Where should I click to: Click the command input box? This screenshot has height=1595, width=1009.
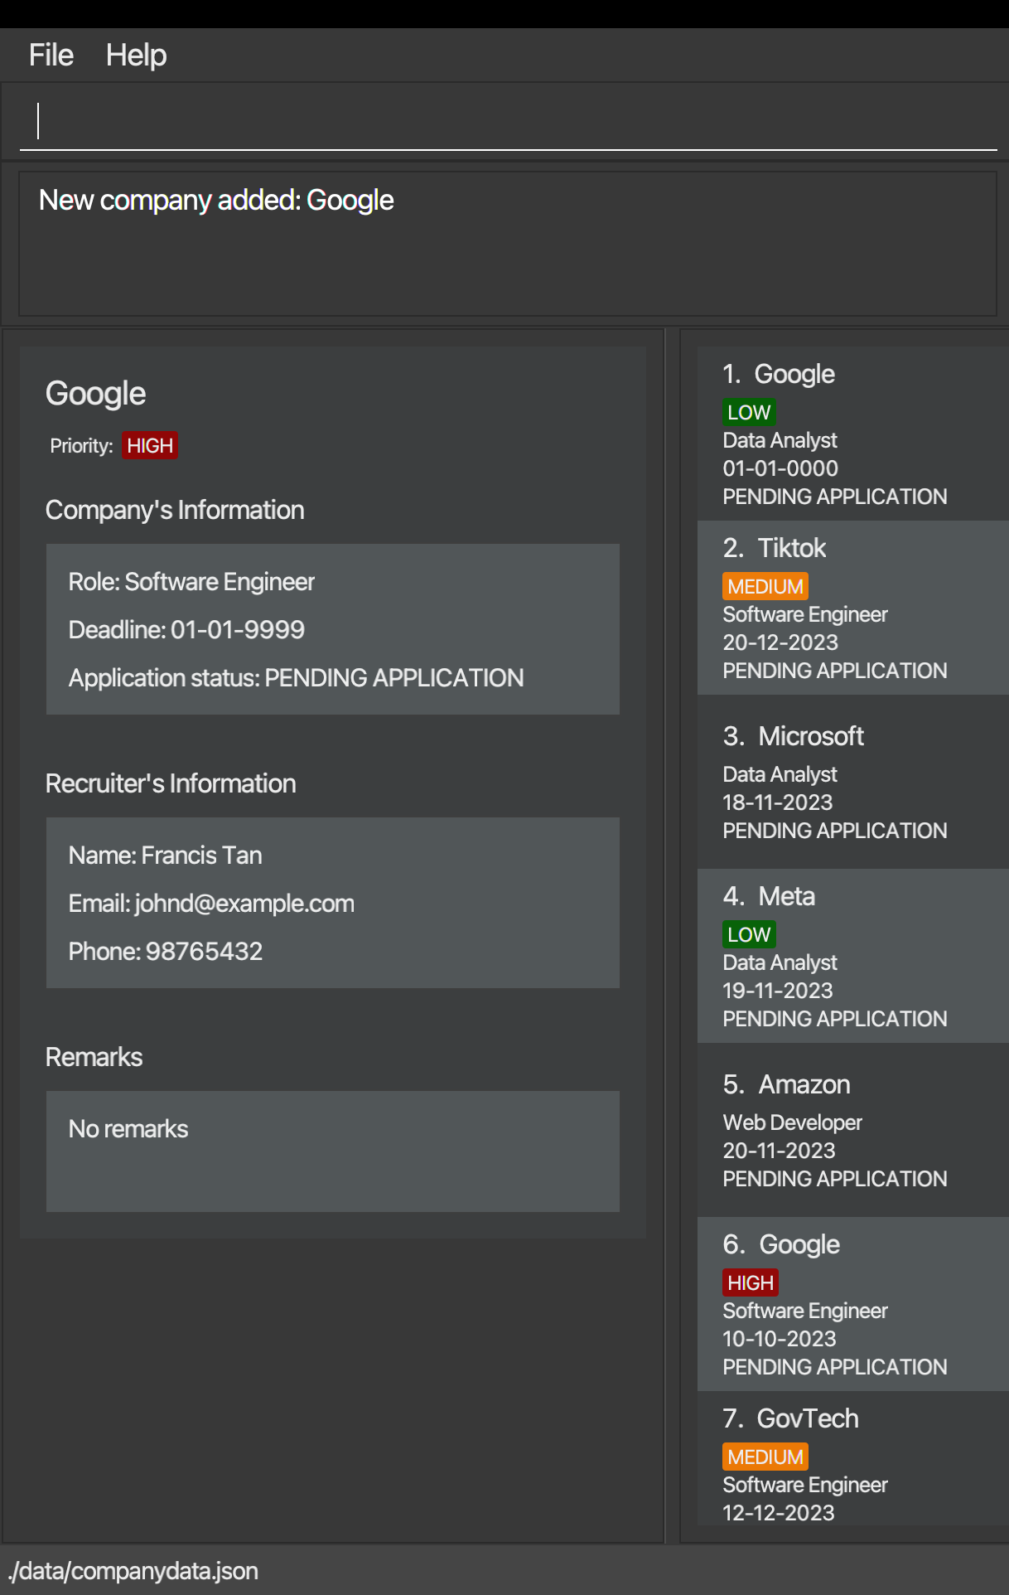(x=508, y=121)
